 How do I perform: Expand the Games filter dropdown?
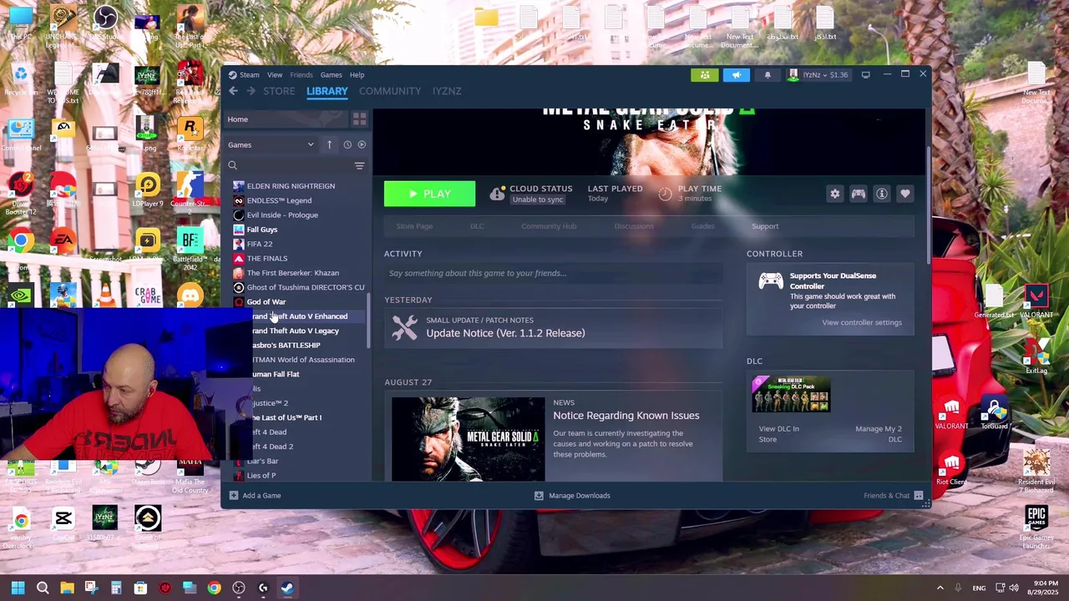[271, 144]
